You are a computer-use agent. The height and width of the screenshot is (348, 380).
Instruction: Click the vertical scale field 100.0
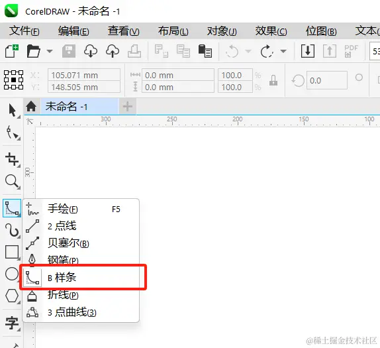[x=235, y=87]
